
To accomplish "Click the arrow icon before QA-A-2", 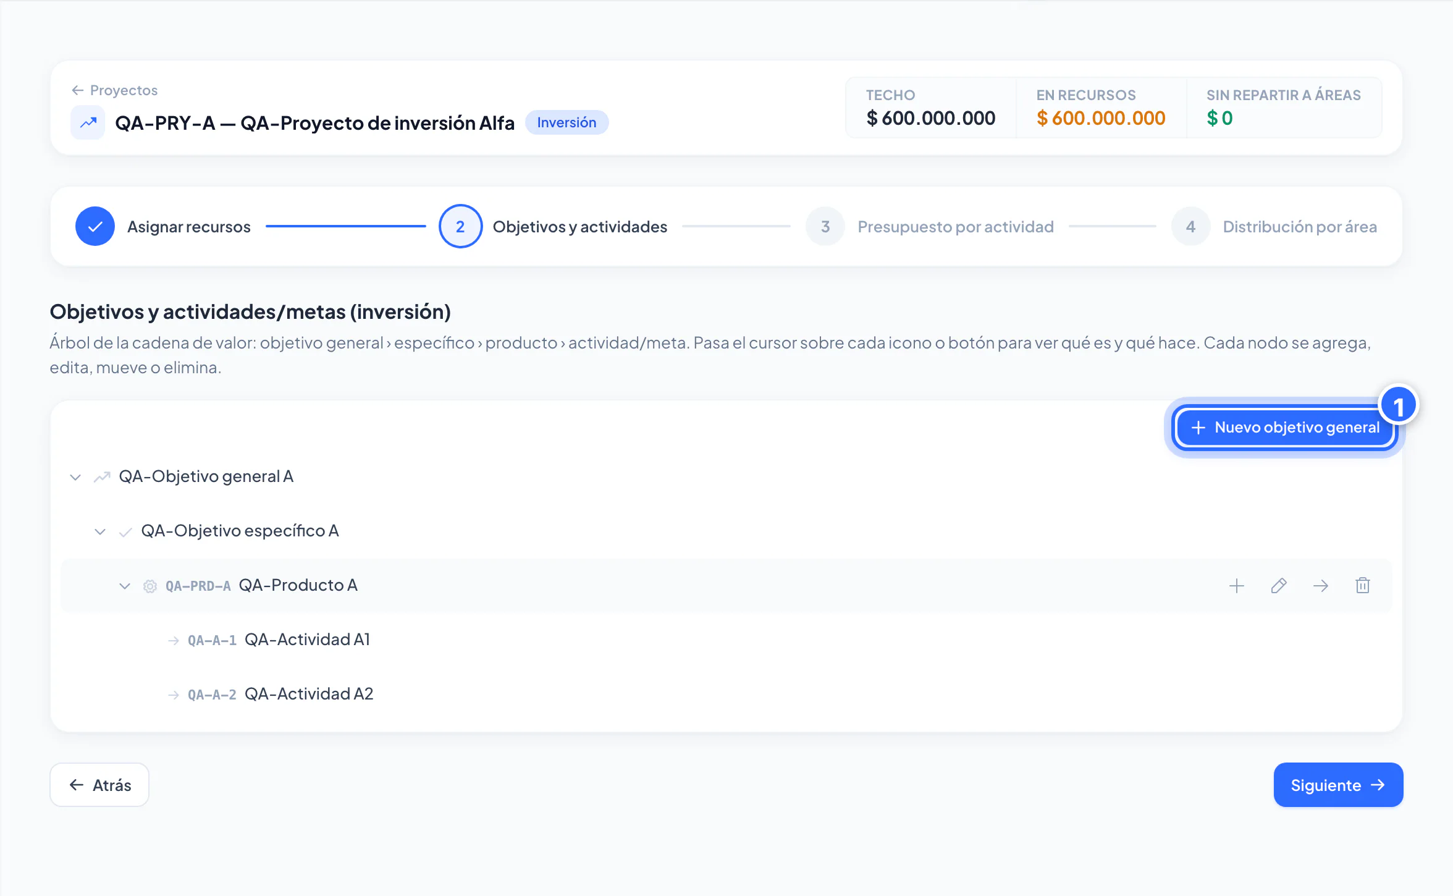I will (174, 695).
